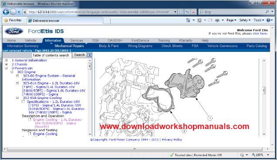Select Parts Catalog in the sub-menu
Image resolution: width=277 pixels, height=160 pixels.
point(257,46)
